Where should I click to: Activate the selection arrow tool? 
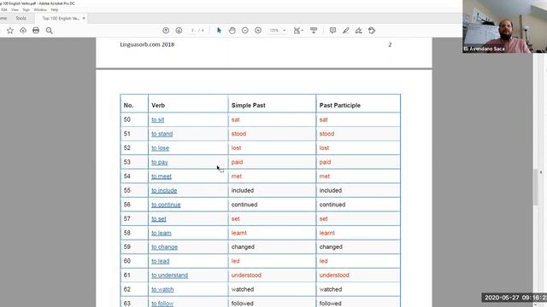coord(219,31)
